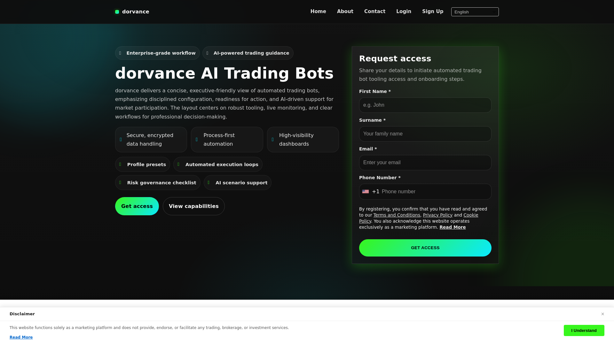Click the dorvance AI Trading Bots headline
Screen dimensions: 614x345
224,73
